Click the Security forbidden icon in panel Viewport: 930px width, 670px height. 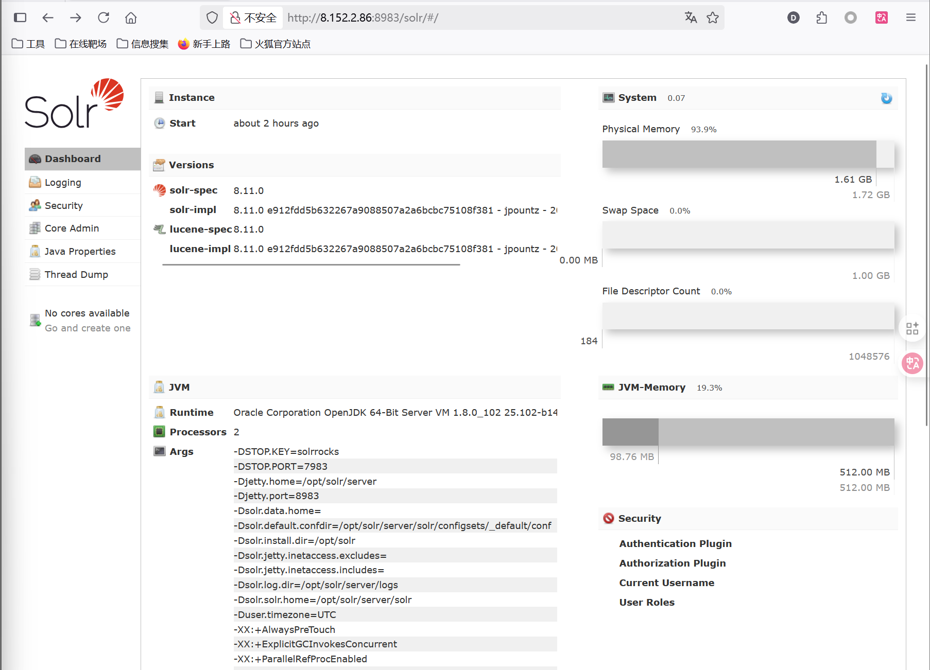[x=609, y=518]
